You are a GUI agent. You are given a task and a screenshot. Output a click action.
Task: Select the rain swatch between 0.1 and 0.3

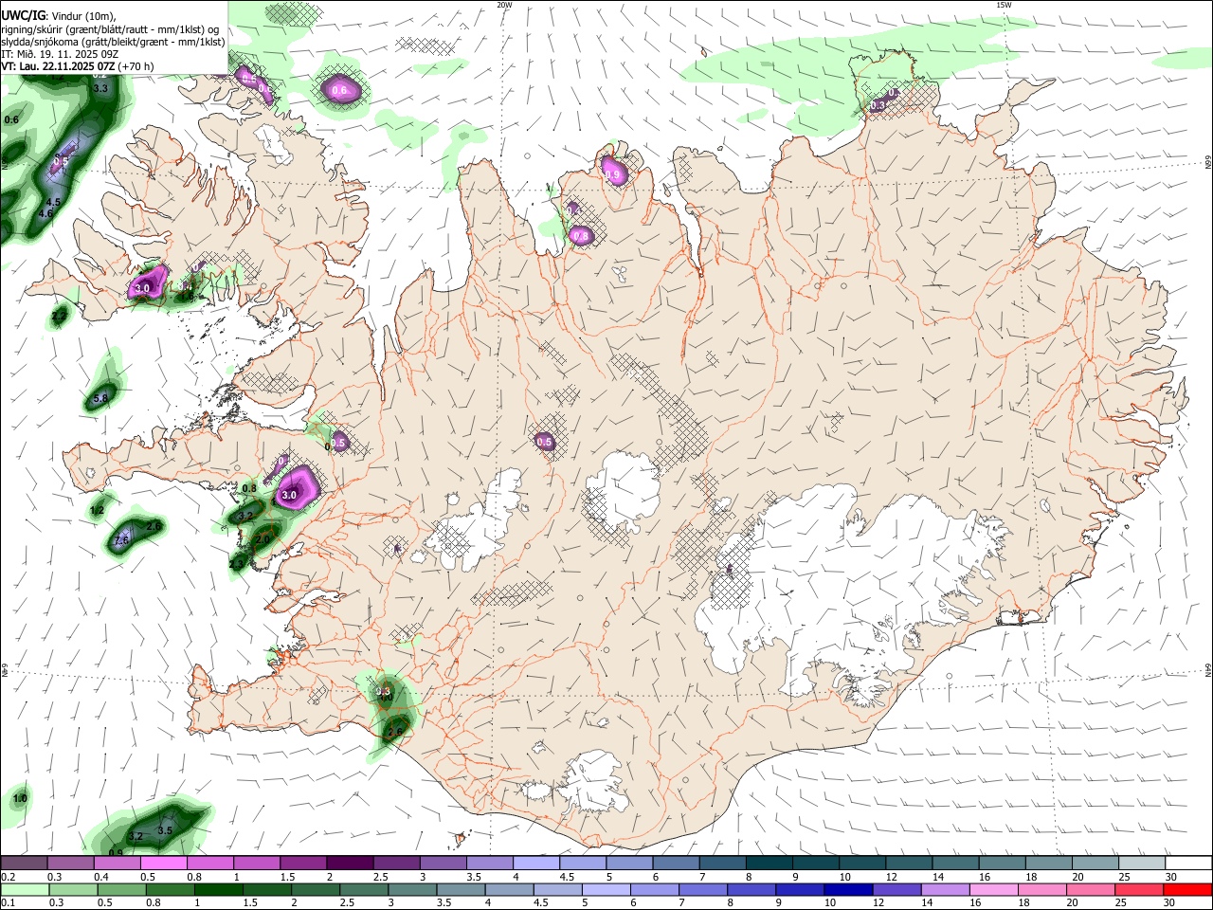(x=25, y=889)
